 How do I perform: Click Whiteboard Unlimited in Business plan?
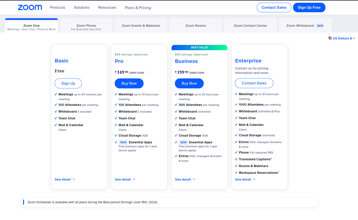[x=194, y=112]
